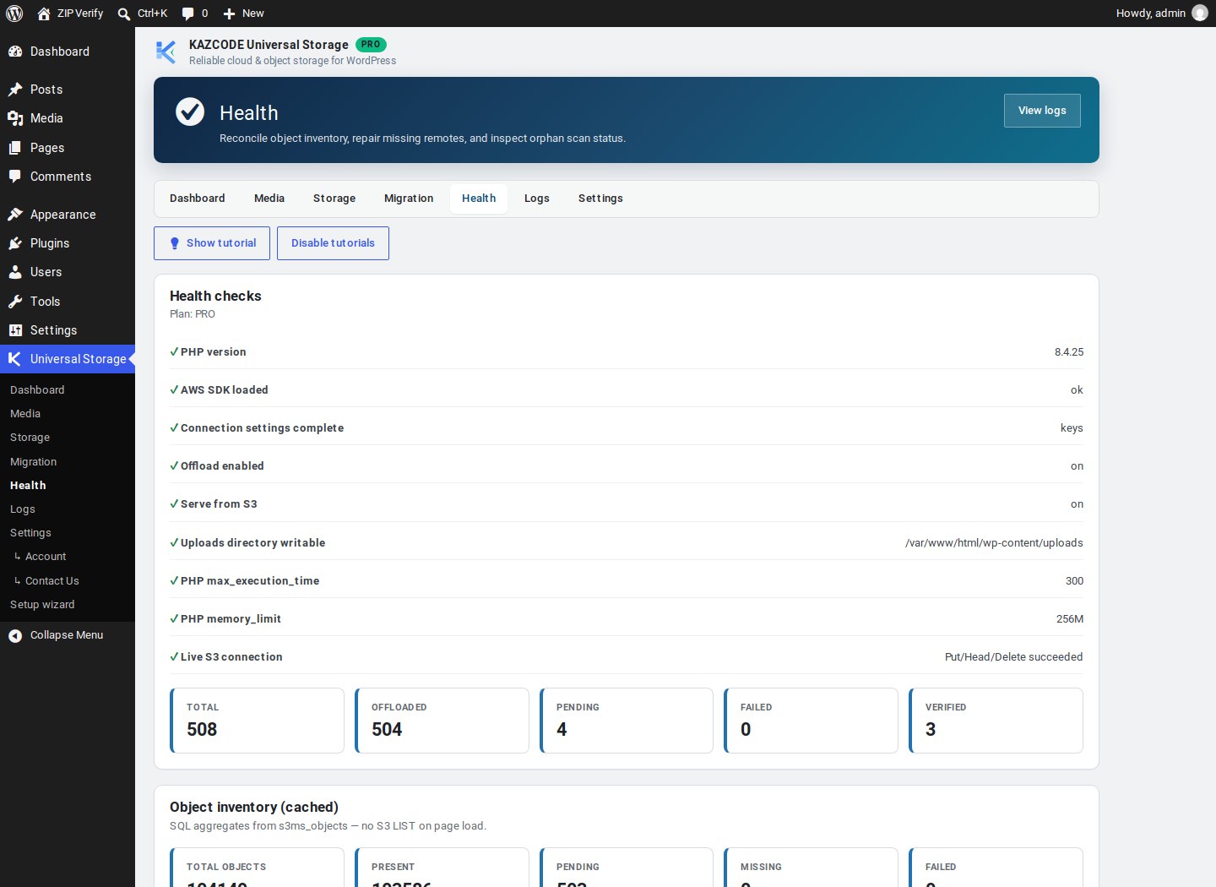Click /var/www/html/wp-content/uploads path value
The height and width of the screenshot is (887, 1216).
[994, 543]
